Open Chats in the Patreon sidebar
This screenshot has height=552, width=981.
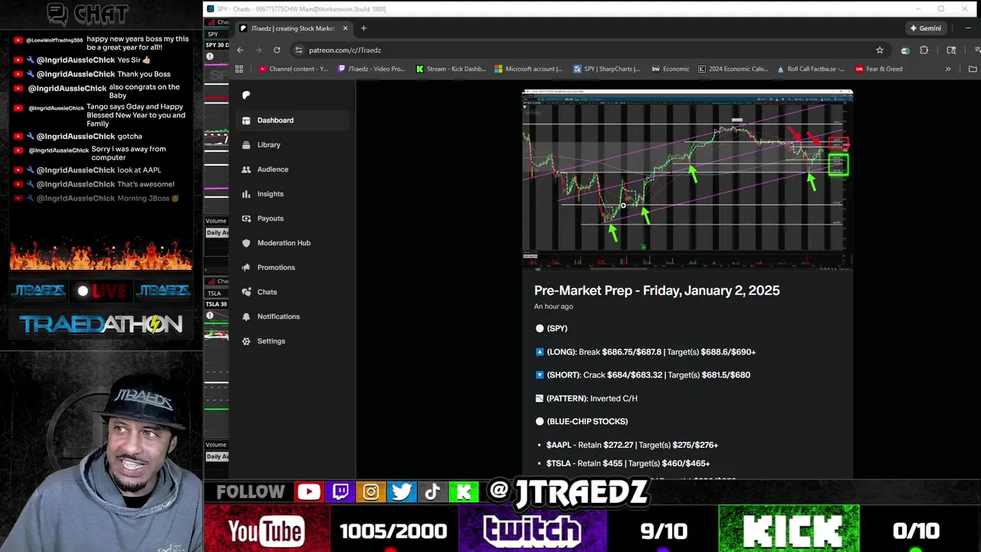293,292
